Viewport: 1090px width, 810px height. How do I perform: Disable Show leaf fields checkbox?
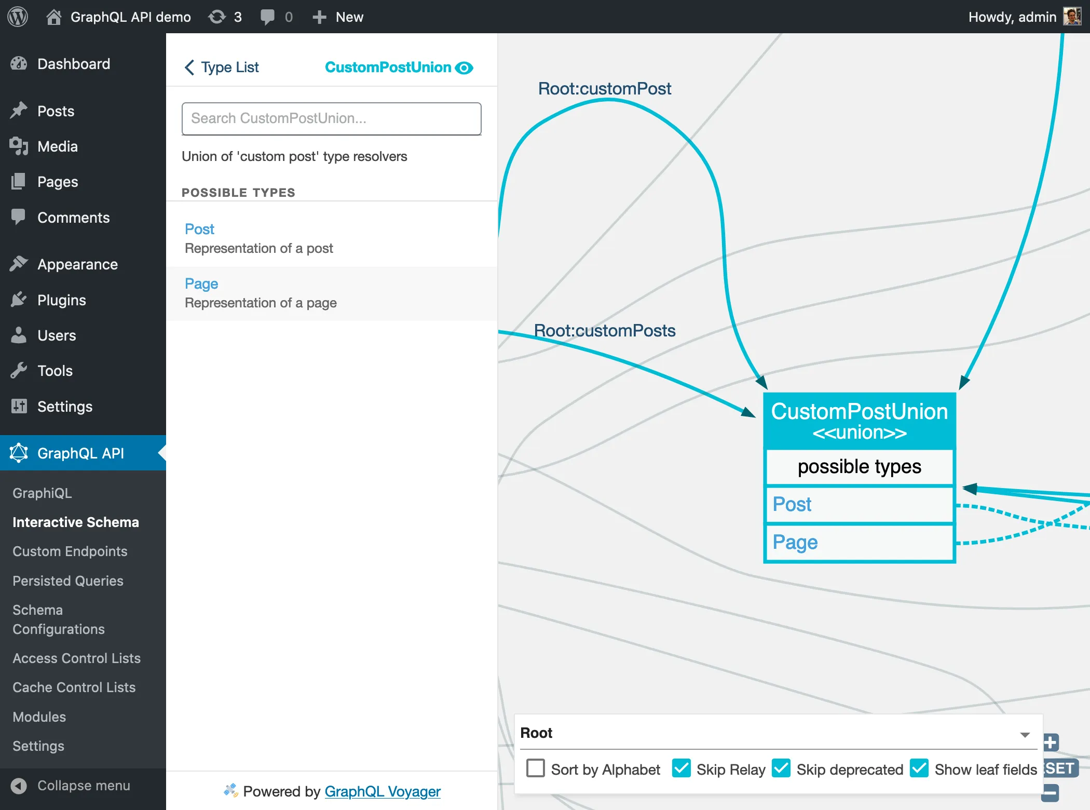tap(919, 768)
